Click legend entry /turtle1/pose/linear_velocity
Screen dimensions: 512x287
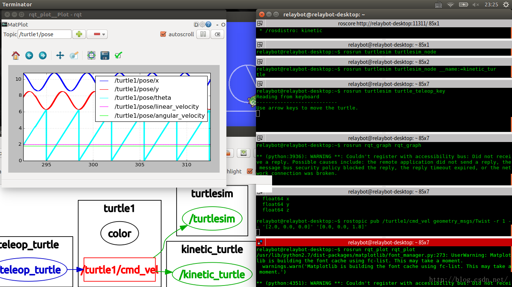point(157,107)
